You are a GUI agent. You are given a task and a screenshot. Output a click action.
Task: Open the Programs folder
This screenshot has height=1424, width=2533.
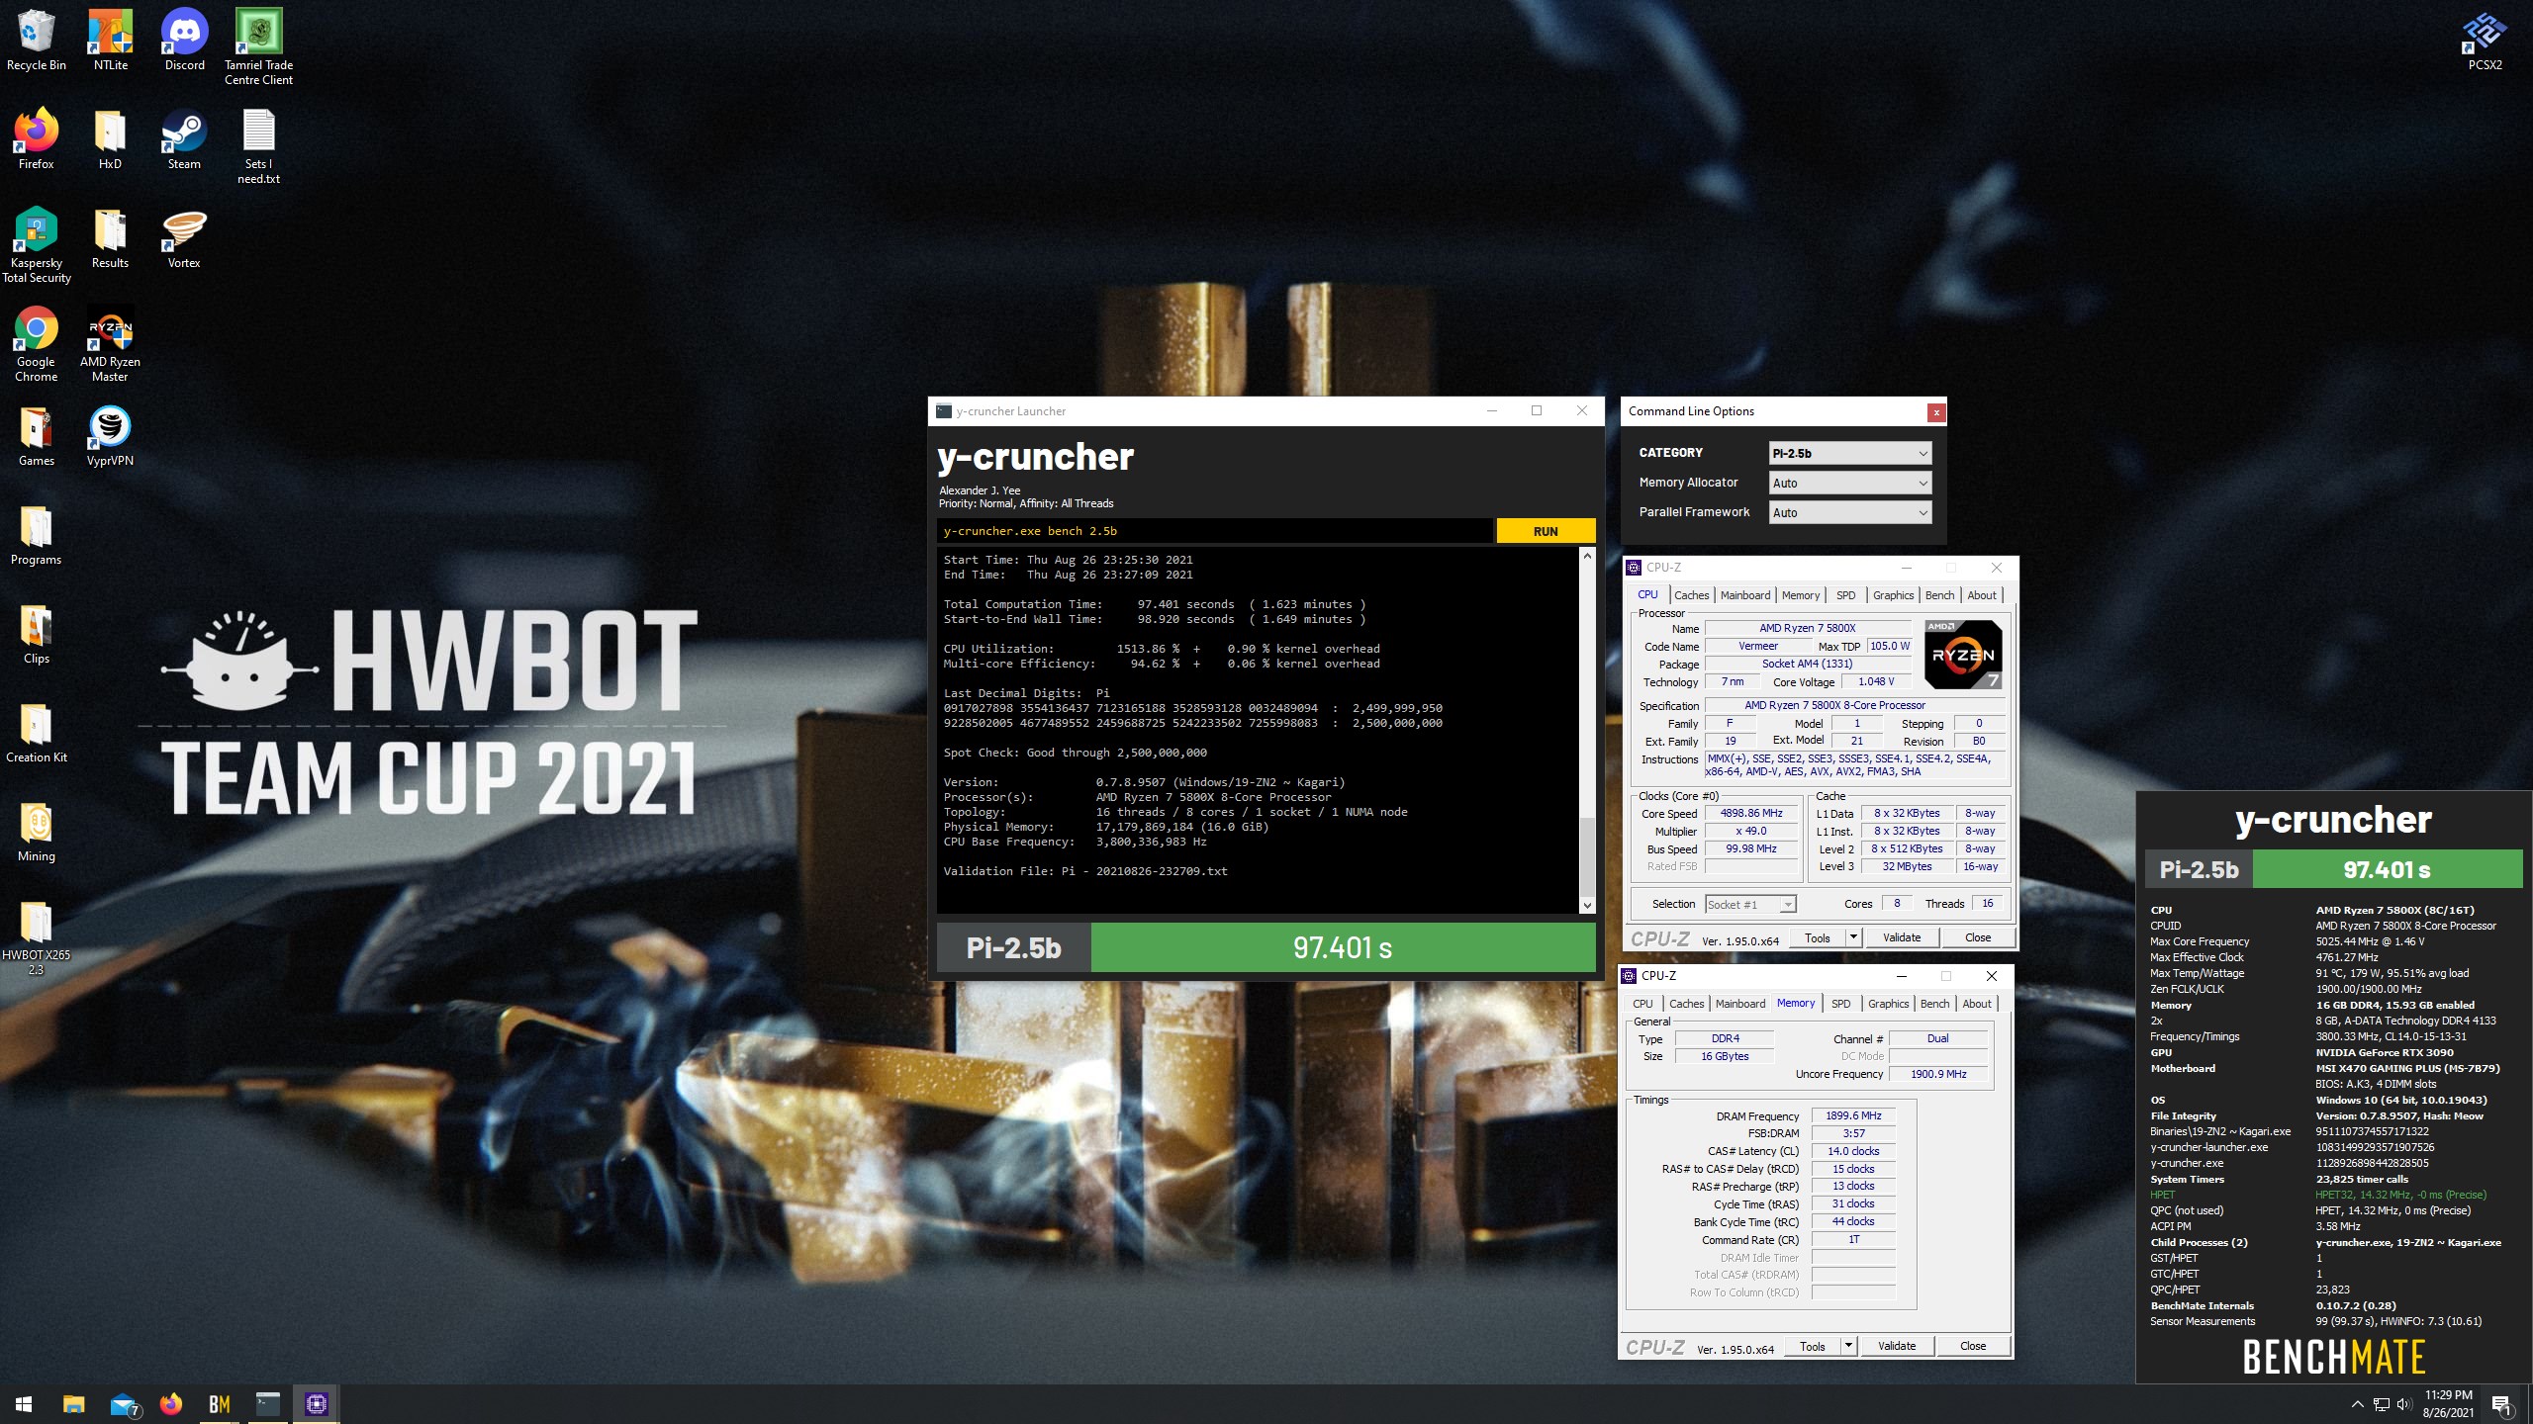[x=37, y=534]
